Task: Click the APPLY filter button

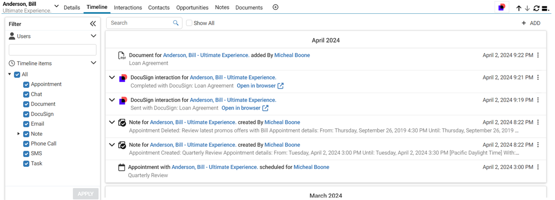Action: pyautogui.click(x=85, y=194)
